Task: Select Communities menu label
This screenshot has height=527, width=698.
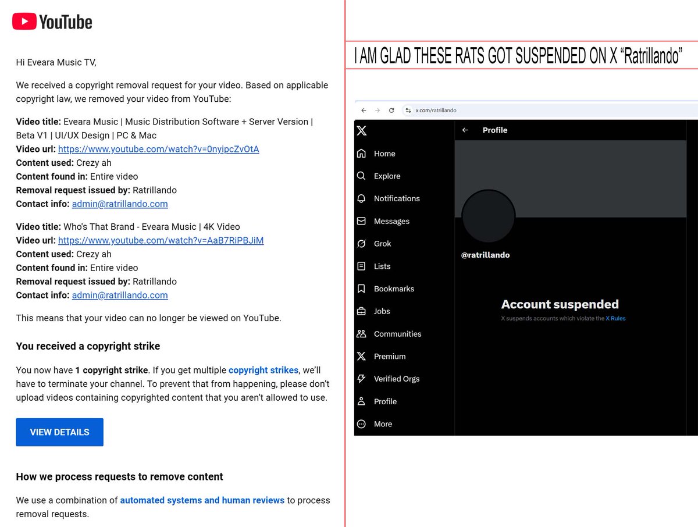Action: 398,334
